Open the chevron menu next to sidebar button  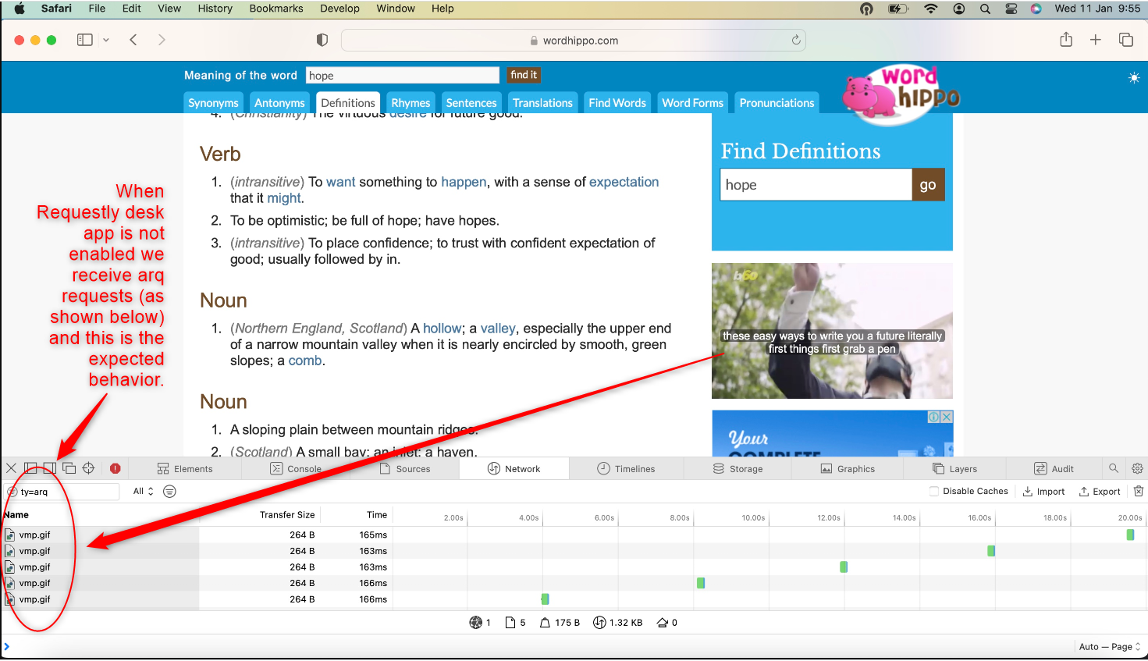point(107,39)
